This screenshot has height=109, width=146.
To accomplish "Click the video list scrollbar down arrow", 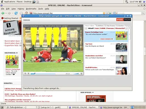I will pyautogui.click(x=129, y=74).
